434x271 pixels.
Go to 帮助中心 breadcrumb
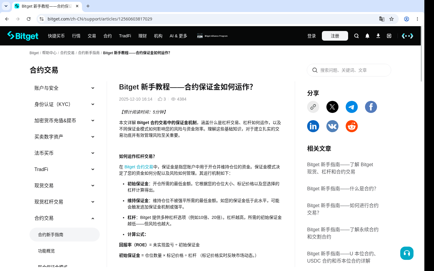click(x=49, y=53)
